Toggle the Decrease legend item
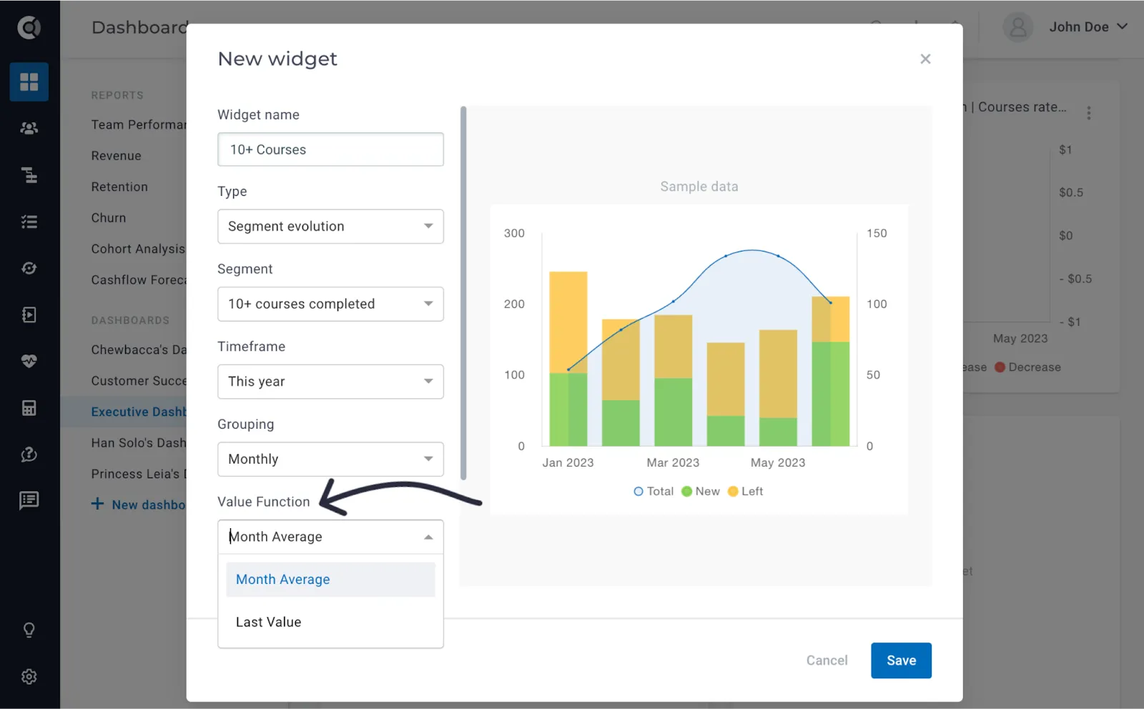 click(1028, 367)
